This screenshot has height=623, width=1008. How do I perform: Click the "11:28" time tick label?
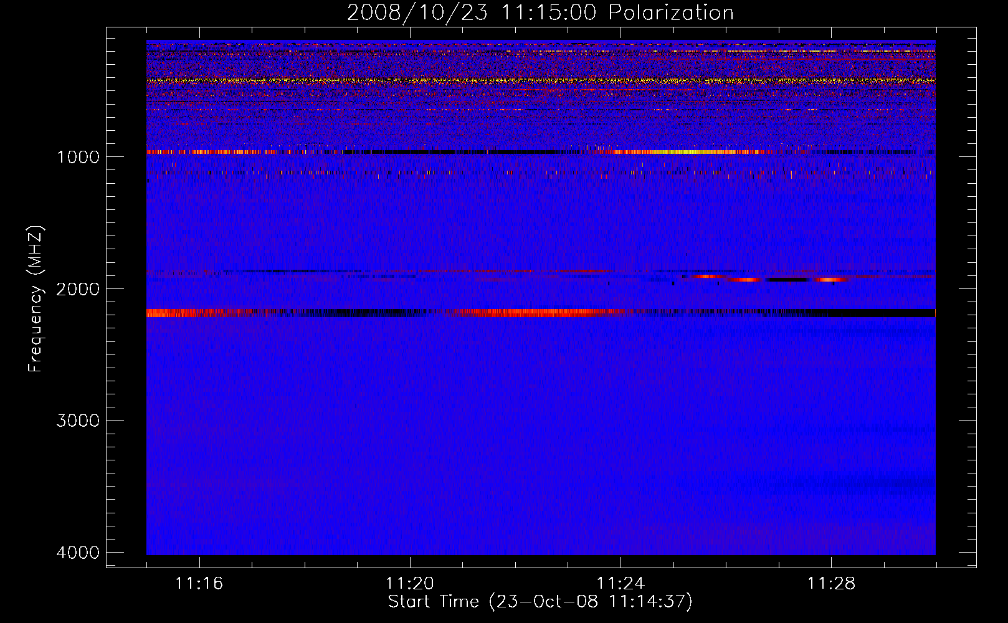(x=832, y=584)
